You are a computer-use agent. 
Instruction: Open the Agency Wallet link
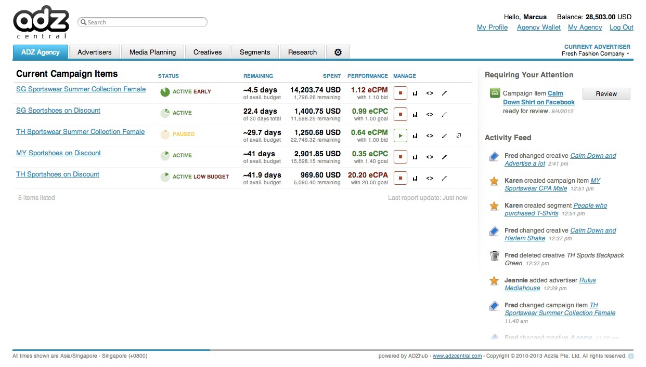coord(538,28)
